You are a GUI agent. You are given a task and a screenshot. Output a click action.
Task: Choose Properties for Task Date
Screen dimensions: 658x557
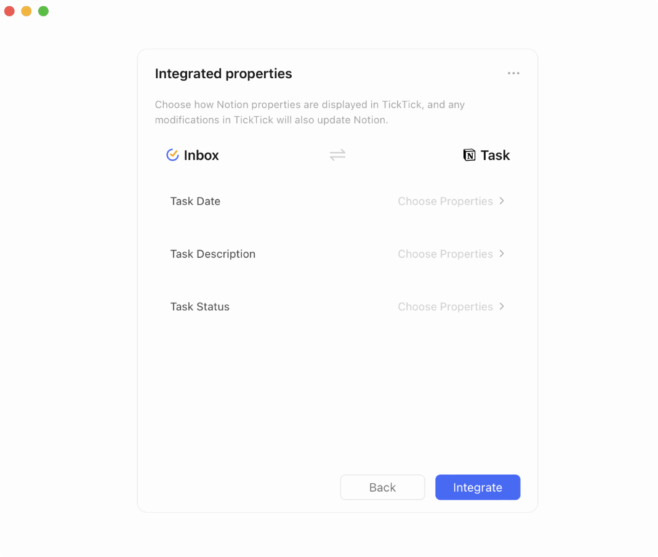445,201
